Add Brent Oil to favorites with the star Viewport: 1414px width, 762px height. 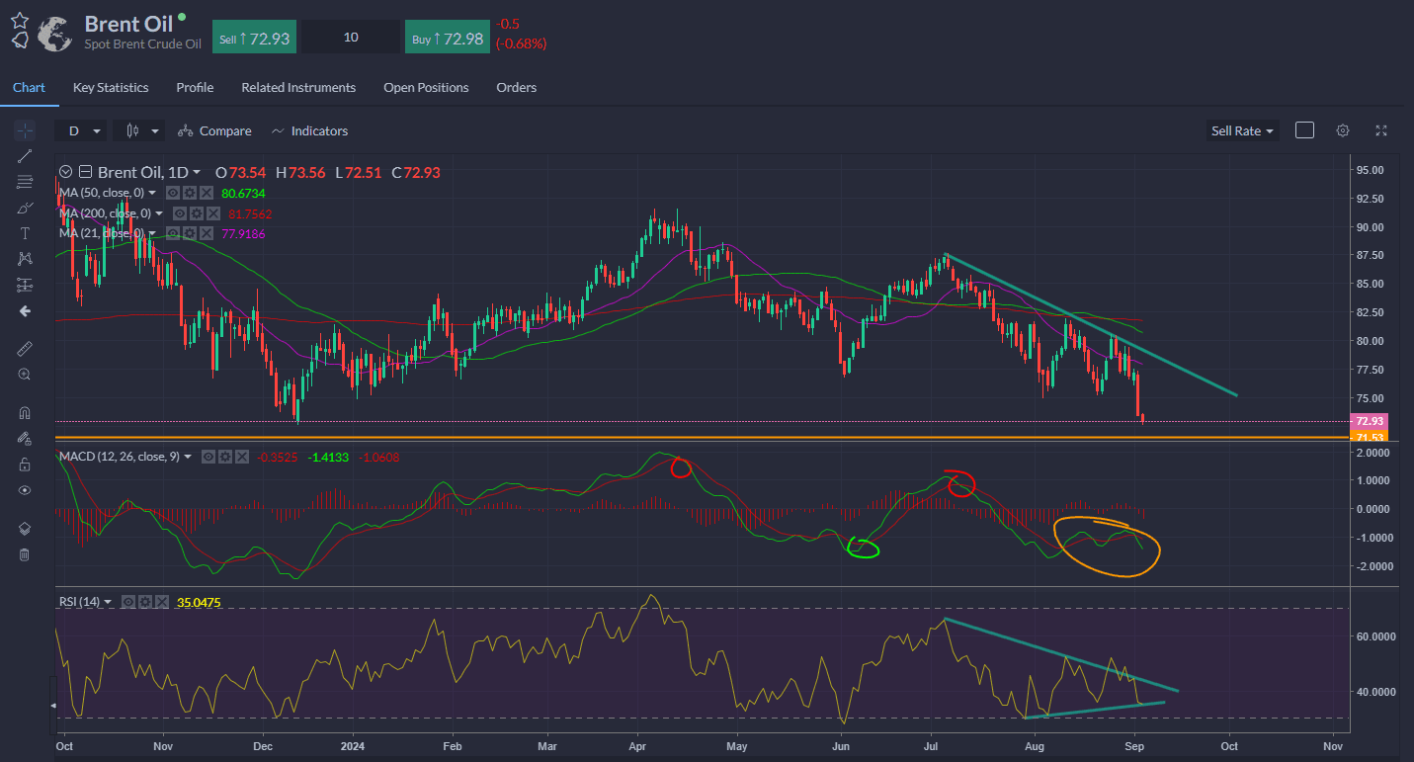[20, 19]
